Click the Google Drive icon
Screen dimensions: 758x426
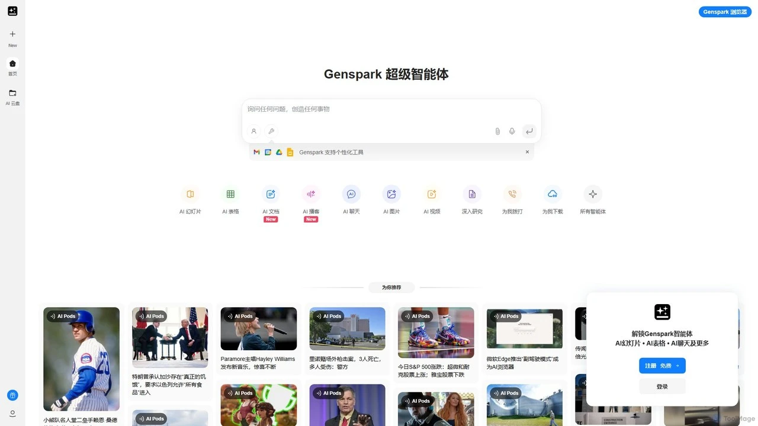(279, 152)
